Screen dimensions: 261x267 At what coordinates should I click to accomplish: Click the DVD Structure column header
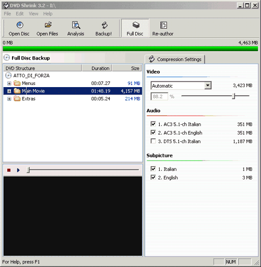point(43,68)
